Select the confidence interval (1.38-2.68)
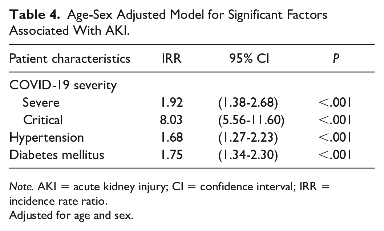384x231 pixels. (x=248, y=103)
